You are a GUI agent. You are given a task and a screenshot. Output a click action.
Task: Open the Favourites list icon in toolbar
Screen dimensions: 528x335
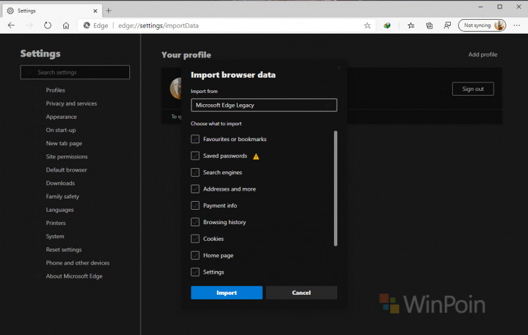pos(411,26)
